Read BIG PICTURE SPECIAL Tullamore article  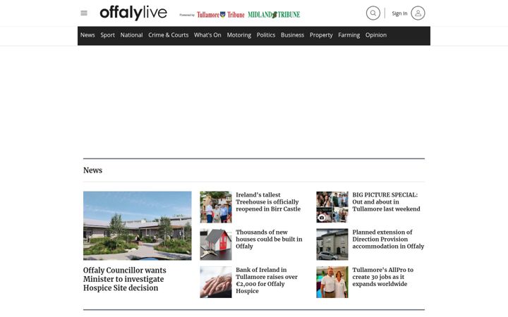pos(386,202)
